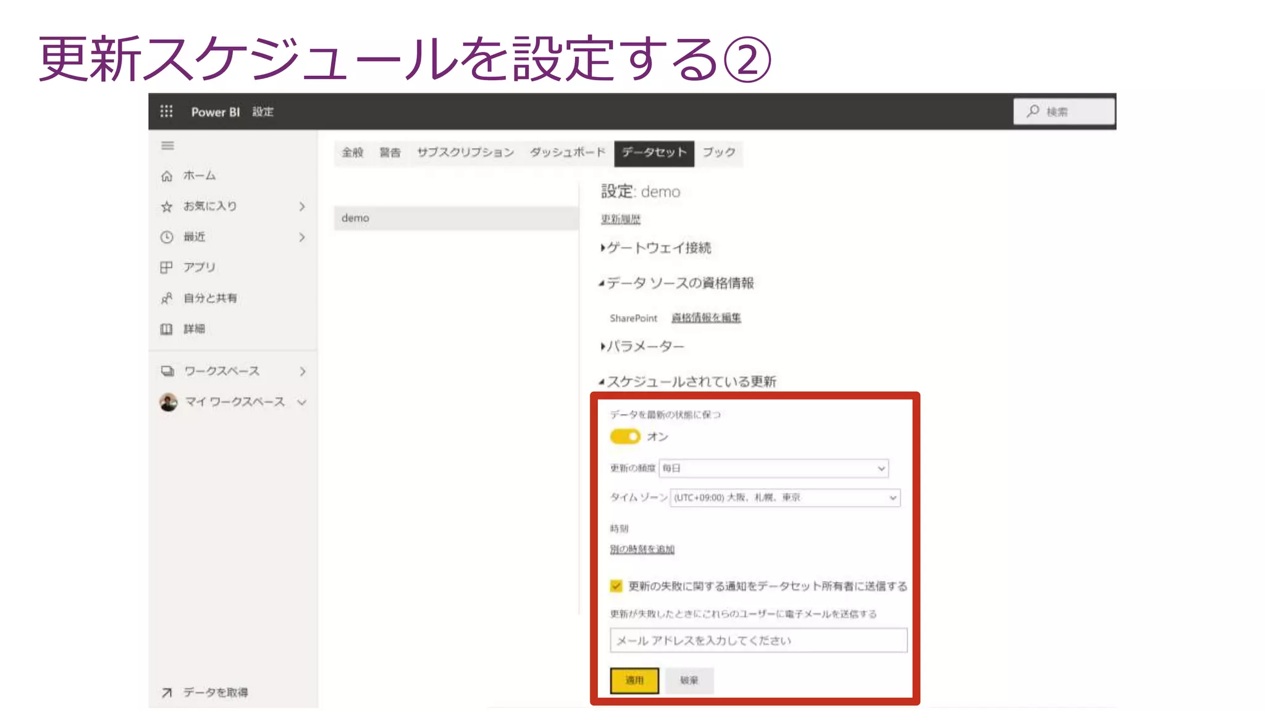
Task: Collapse the Data source credentials section
Action: pyautogui.click(x=676, y=283)
